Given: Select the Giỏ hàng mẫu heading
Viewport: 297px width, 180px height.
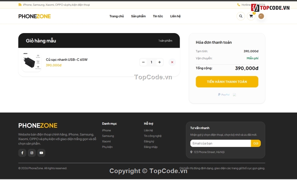Looking at the screenshot, I should pyautogui.click(x=41, y=41).
